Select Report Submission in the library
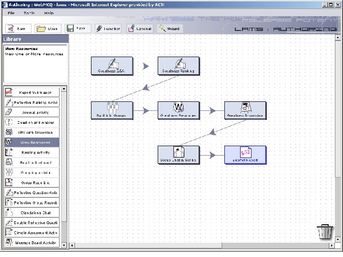Screen dimensions: 343x257 click(x=32, y=92)
